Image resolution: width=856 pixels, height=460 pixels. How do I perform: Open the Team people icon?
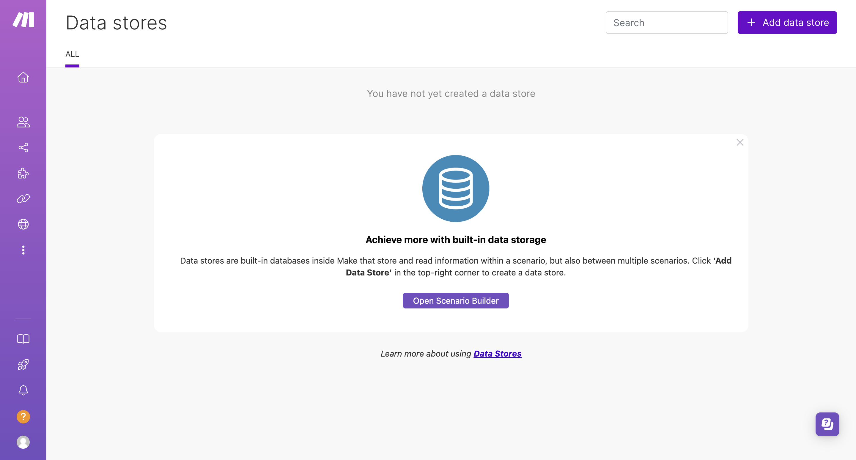[23, 122]
